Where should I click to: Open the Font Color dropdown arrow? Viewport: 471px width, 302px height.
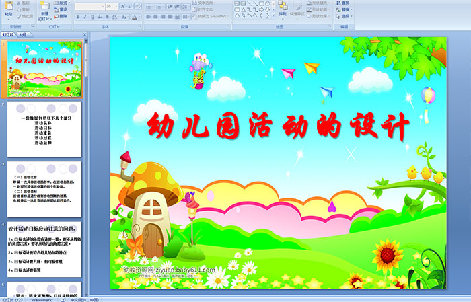[139, 17]
